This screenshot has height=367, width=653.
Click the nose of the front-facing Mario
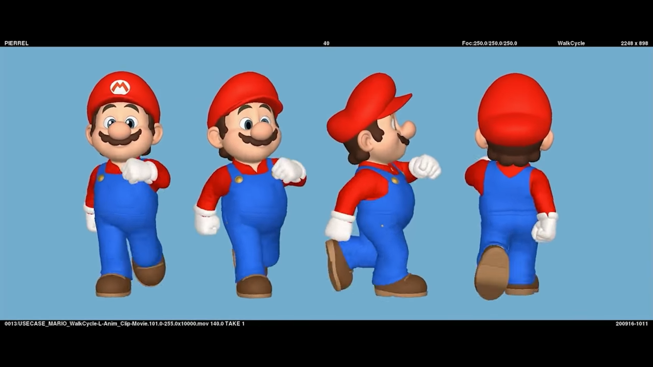(120, 130)
